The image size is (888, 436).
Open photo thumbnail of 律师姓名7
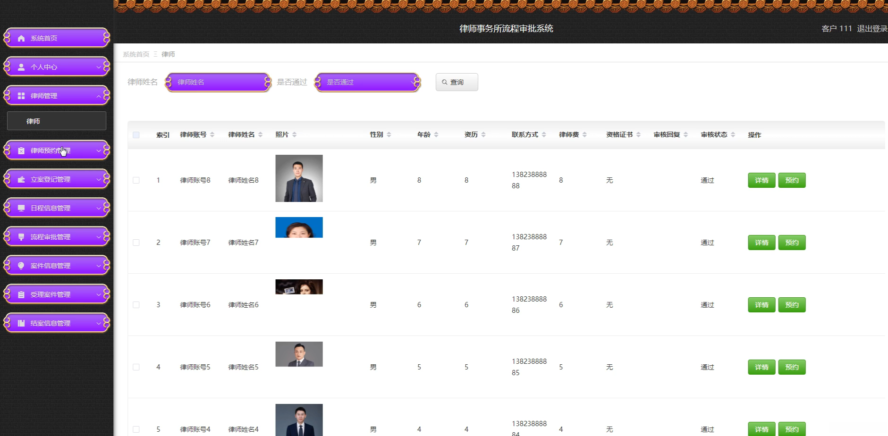click(299, 227)
